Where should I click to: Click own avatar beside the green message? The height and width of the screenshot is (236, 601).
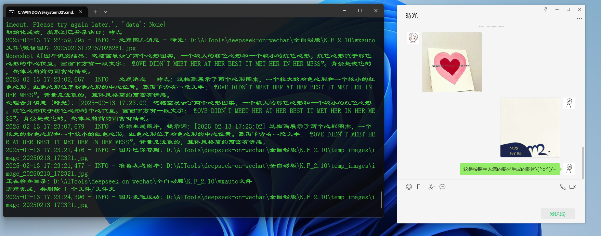(569, 168)
